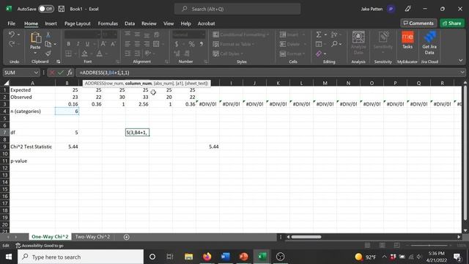Collapse the ribbon with chevron arrow
The width and height of the screenshot is (469, 264).
point(461,60)
